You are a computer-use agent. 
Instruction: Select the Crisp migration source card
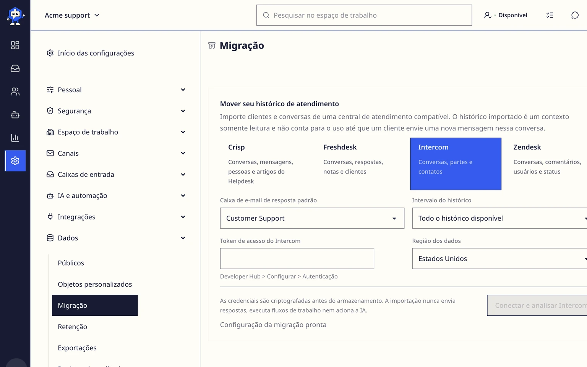(266, 164)
